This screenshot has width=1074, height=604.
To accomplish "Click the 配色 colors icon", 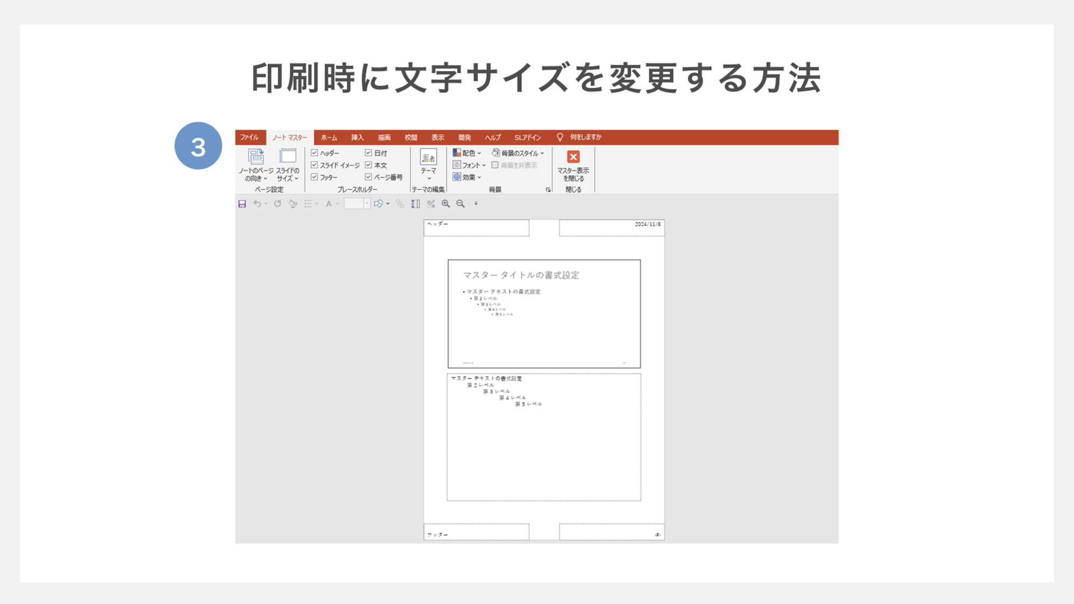I will coord(457,153).
